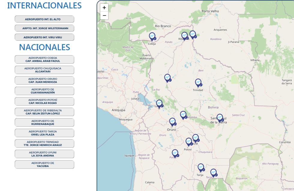This screenshot has width=294, height=191.
Task: Select Aeropuerto Tarija Oriel Lea Plaza
Action: 44,133
